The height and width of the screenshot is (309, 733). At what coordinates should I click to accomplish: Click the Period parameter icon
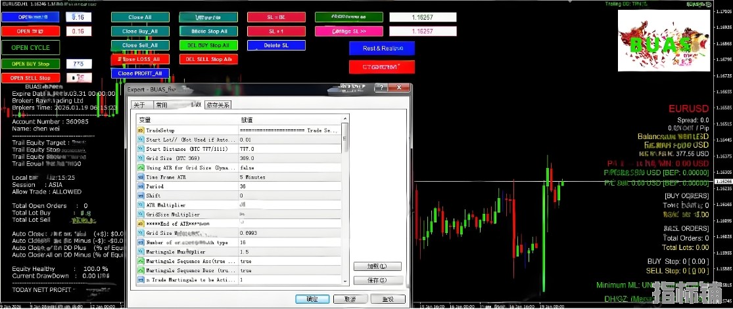point(141,186)
